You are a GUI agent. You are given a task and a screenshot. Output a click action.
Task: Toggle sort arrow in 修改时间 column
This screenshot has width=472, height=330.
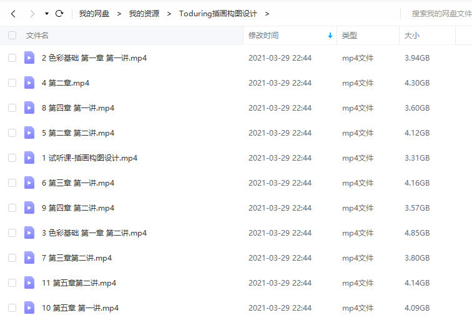[x=330, y=36]
